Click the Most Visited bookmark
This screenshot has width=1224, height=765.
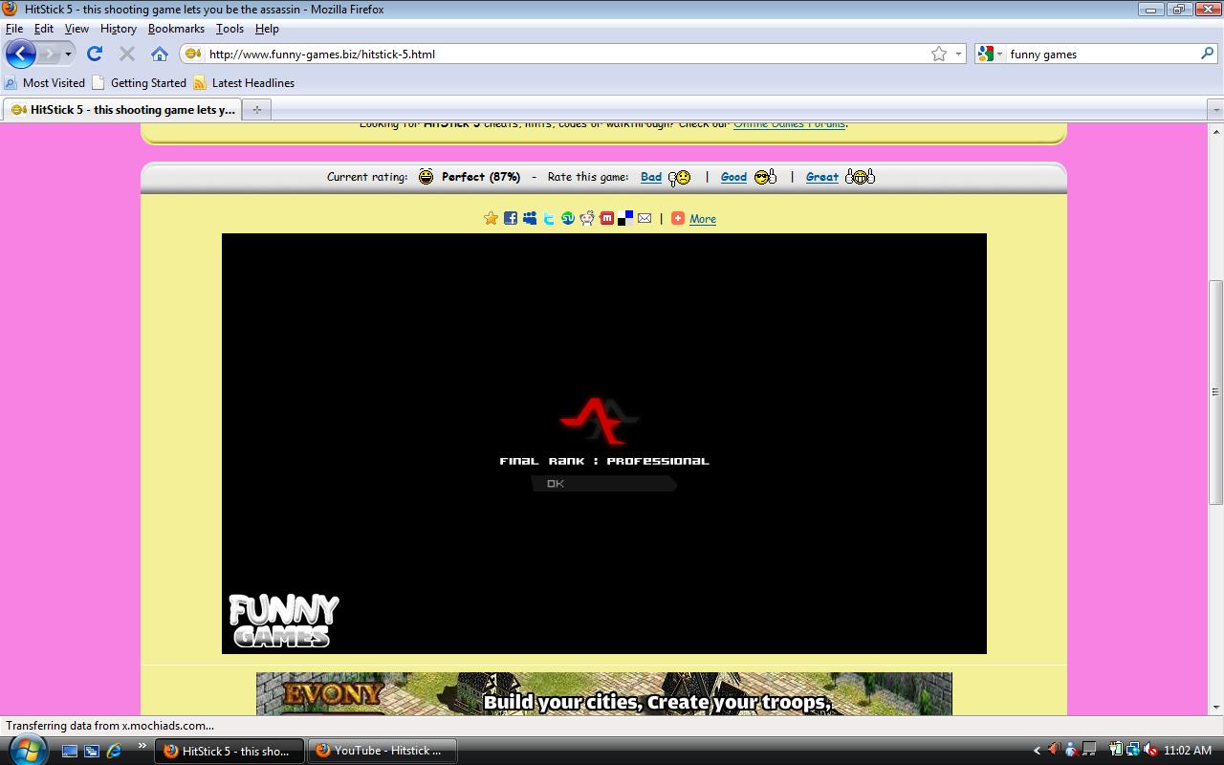click(45, 83)
